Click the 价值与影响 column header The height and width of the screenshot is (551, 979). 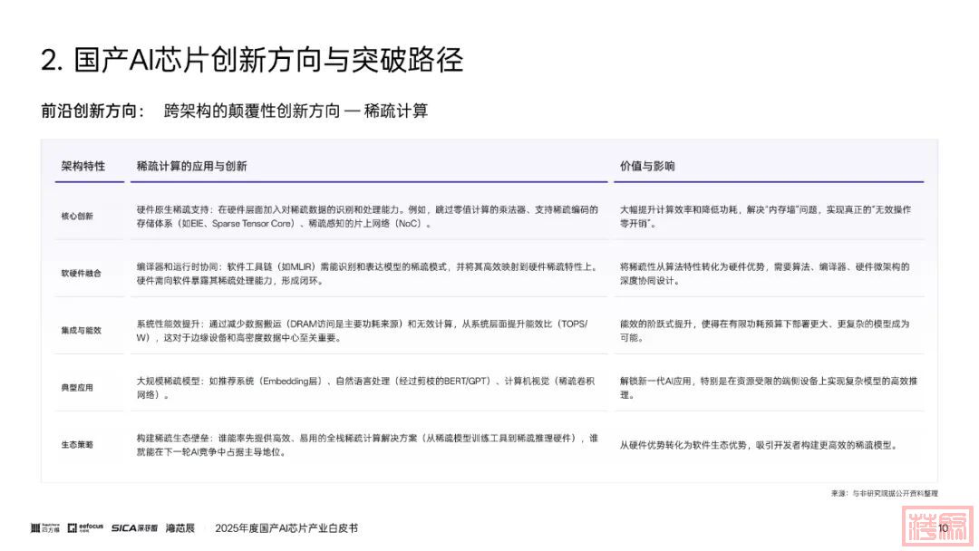[x=646, y=167]
